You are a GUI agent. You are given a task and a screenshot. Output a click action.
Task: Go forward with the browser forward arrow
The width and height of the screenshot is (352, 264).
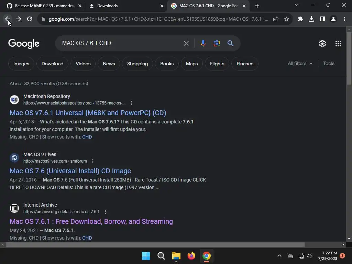pos(19,19)
